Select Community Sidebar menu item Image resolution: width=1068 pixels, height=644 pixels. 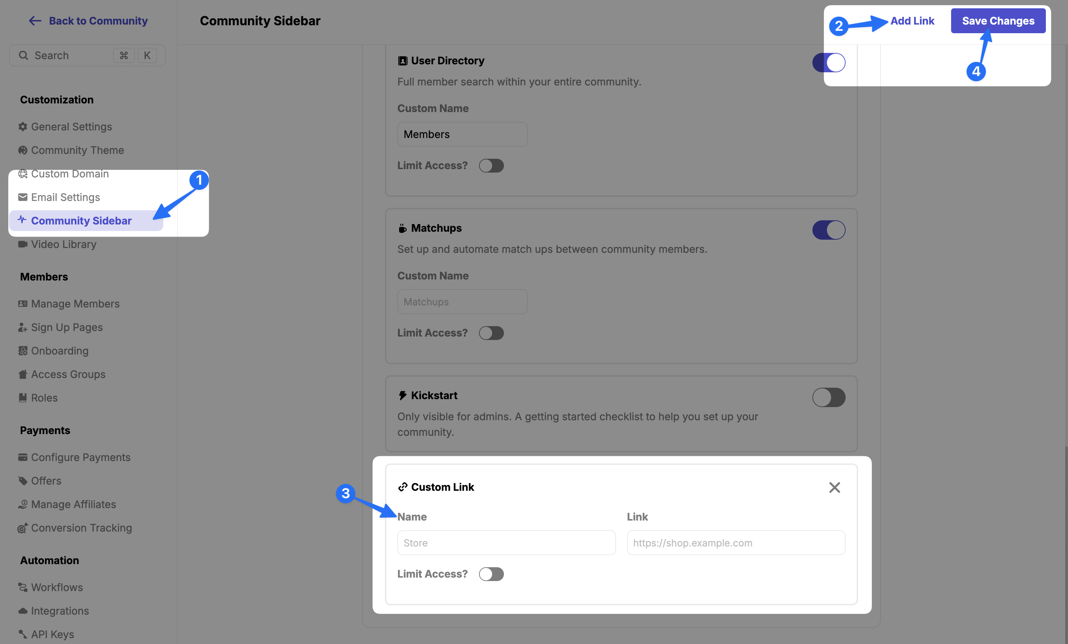click(x=86, y=221)
